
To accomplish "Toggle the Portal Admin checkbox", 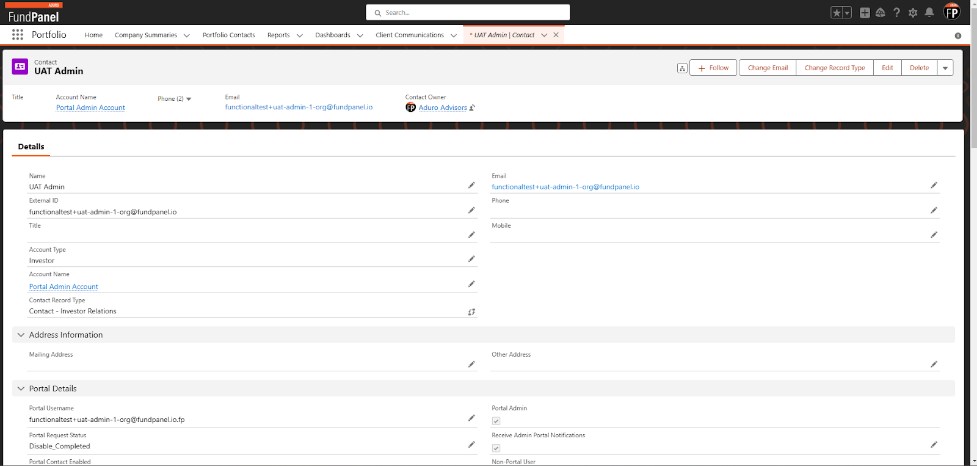I will (x=496, y=421).
